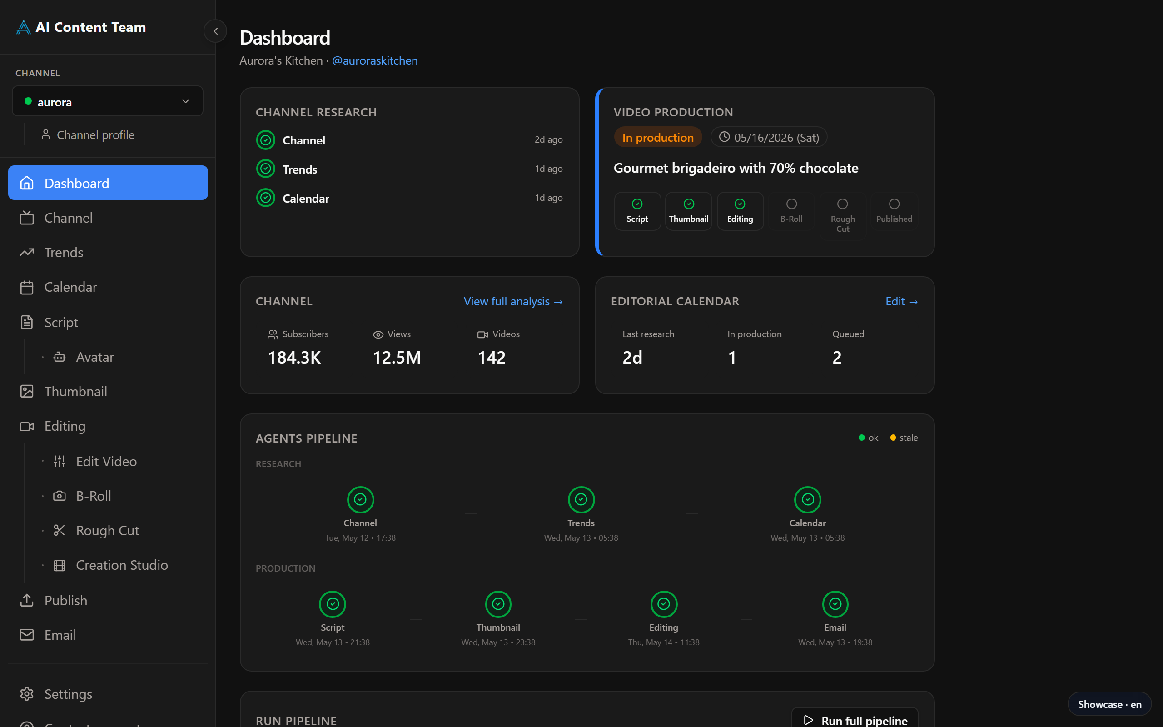Click the B-Roll camera icon in sidebar
The width and height of the screenshot is (1163, 727).
tap(59, 496)
